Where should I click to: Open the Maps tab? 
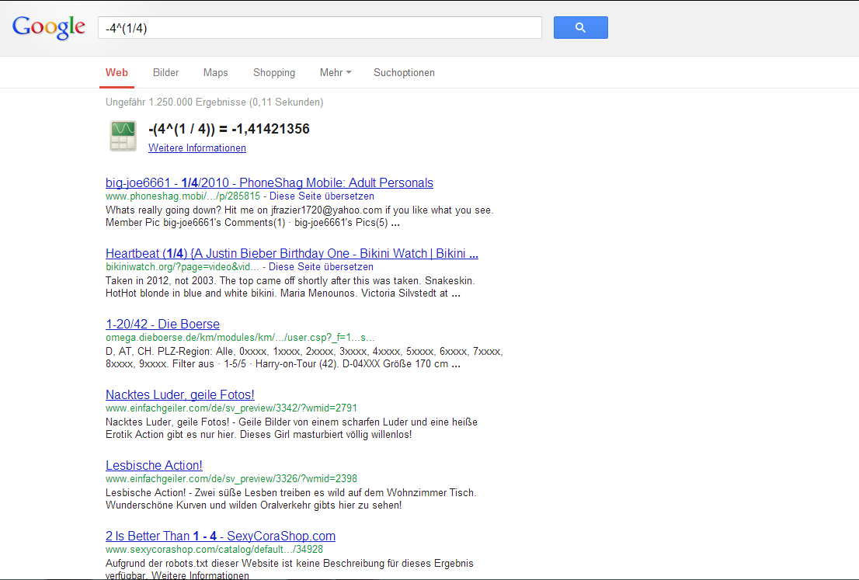pos(215,73)
